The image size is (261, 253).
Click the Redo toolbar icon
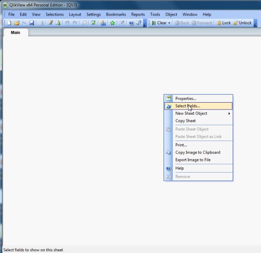(x=75, y=23)
